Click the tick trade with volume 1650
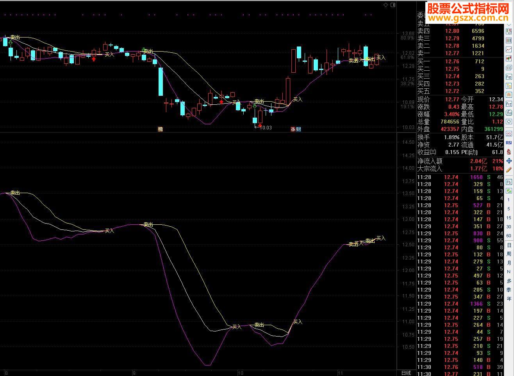This screenshot has height=376, width=514. 461,177
